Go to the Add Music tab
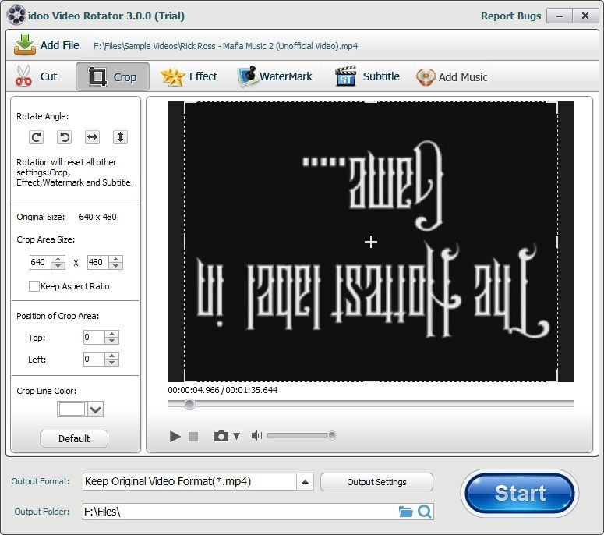 (x=452, y=77)
